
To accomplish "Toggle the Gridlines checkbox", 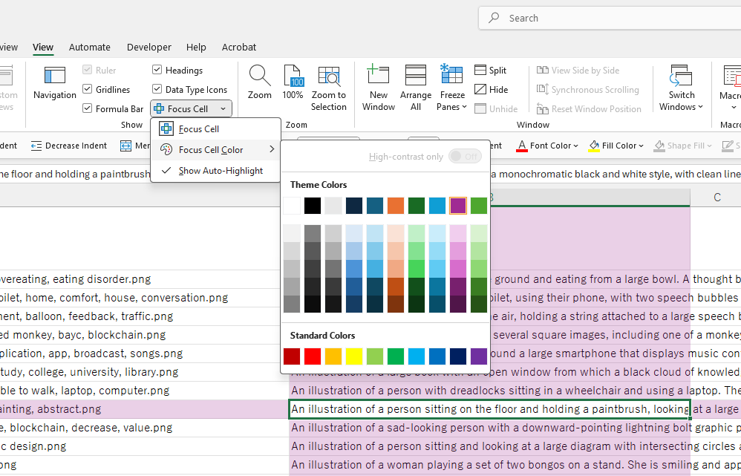I will (x=88, y=90).
